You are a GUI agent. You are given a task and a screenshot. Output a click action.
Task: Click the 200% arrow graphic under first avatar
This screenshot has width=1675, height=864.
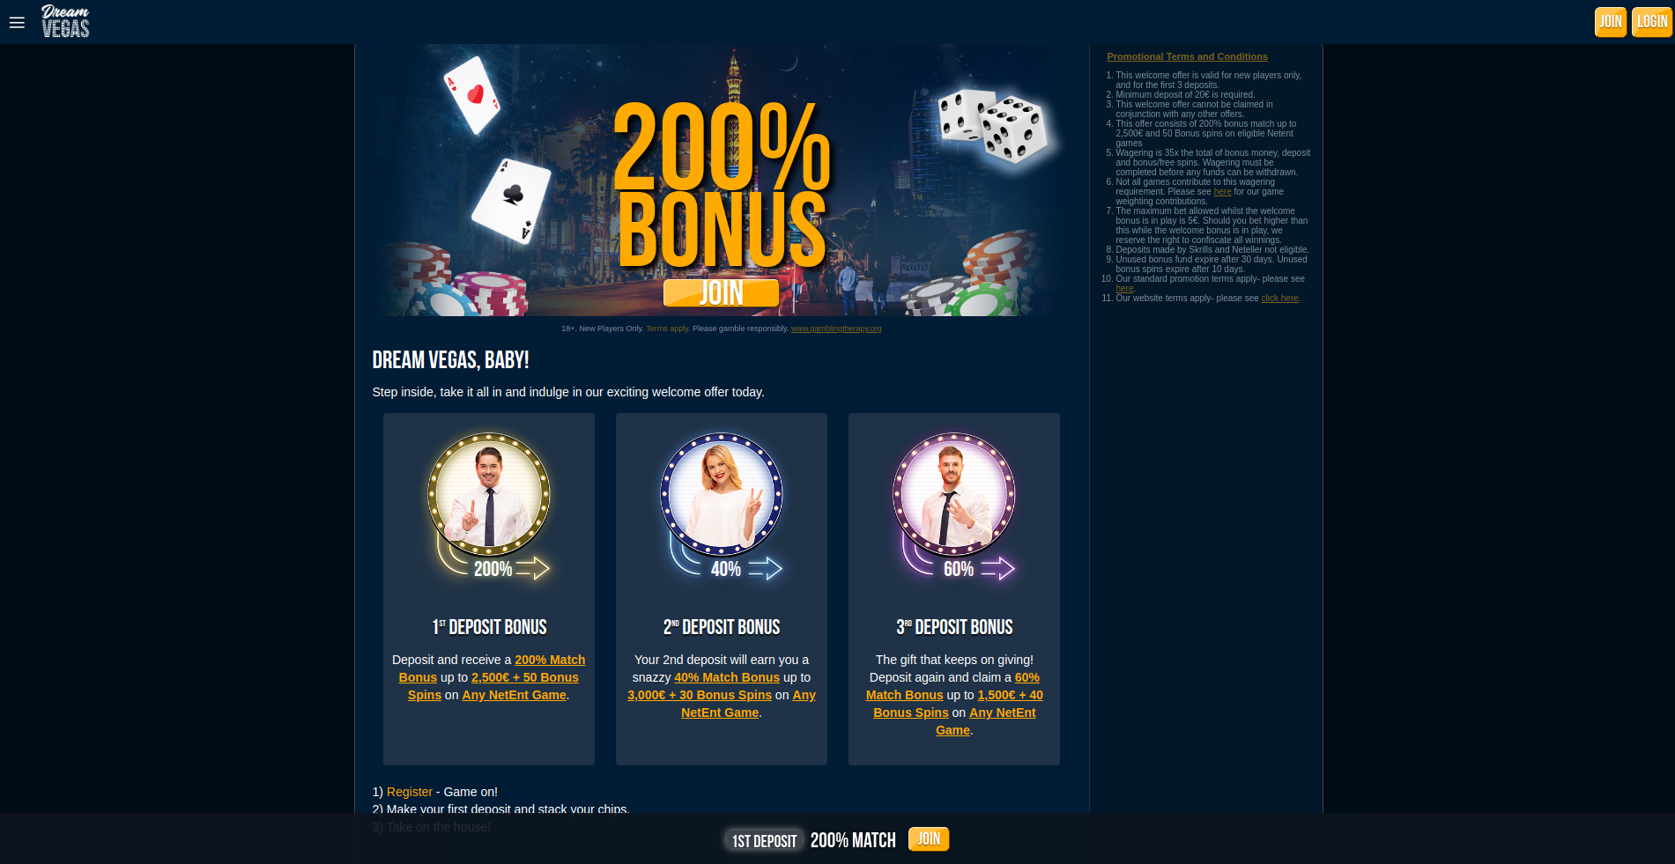coord(493,568)
